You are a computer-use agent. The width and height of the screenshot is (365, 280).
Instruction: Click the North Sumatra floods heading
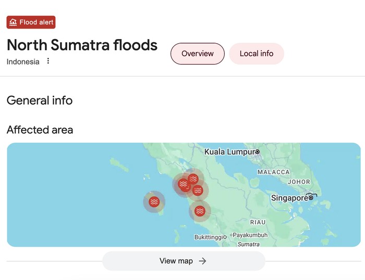82,45
